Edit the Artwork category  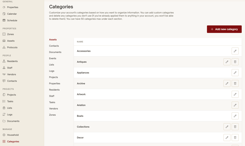235,94
